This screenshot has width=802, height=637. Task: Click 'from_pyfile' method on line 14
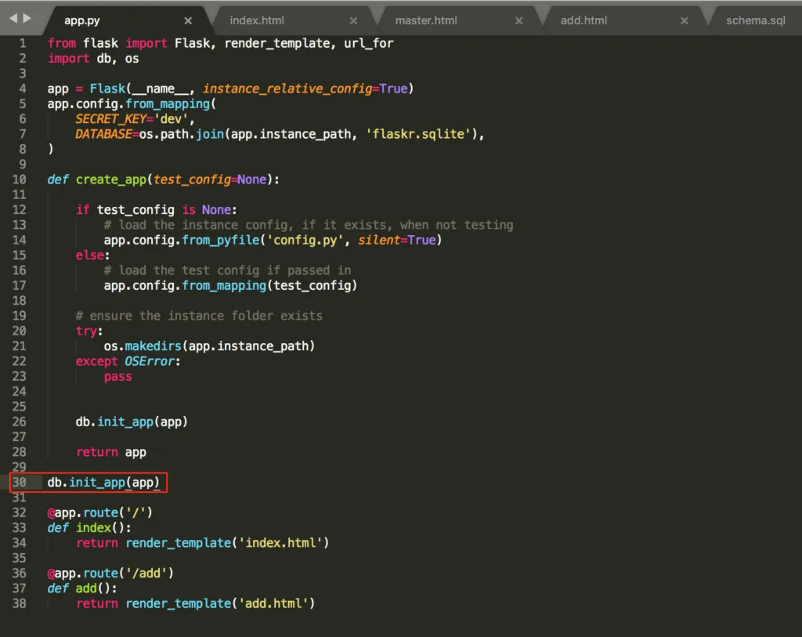pyautogui.click(x=220, y=241)
